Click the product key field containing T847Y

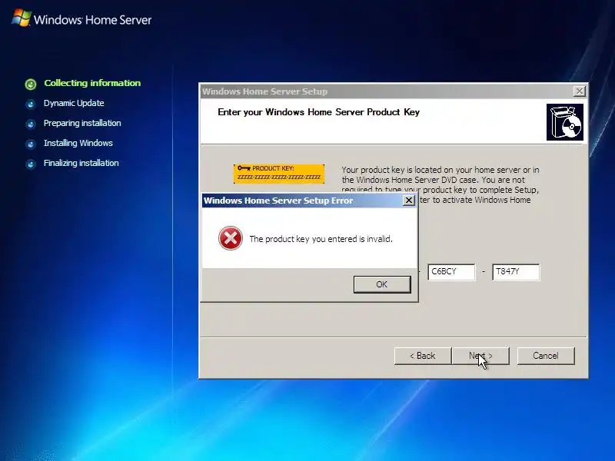(516, 272)
